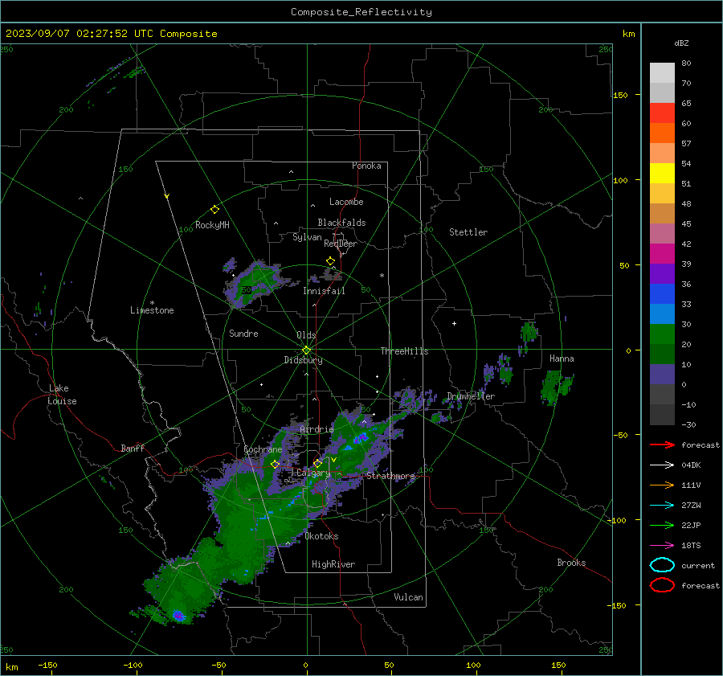Viewport: 723px width, 676px height.
Task: Click the Ponoka city label
Action: (366, 166)
